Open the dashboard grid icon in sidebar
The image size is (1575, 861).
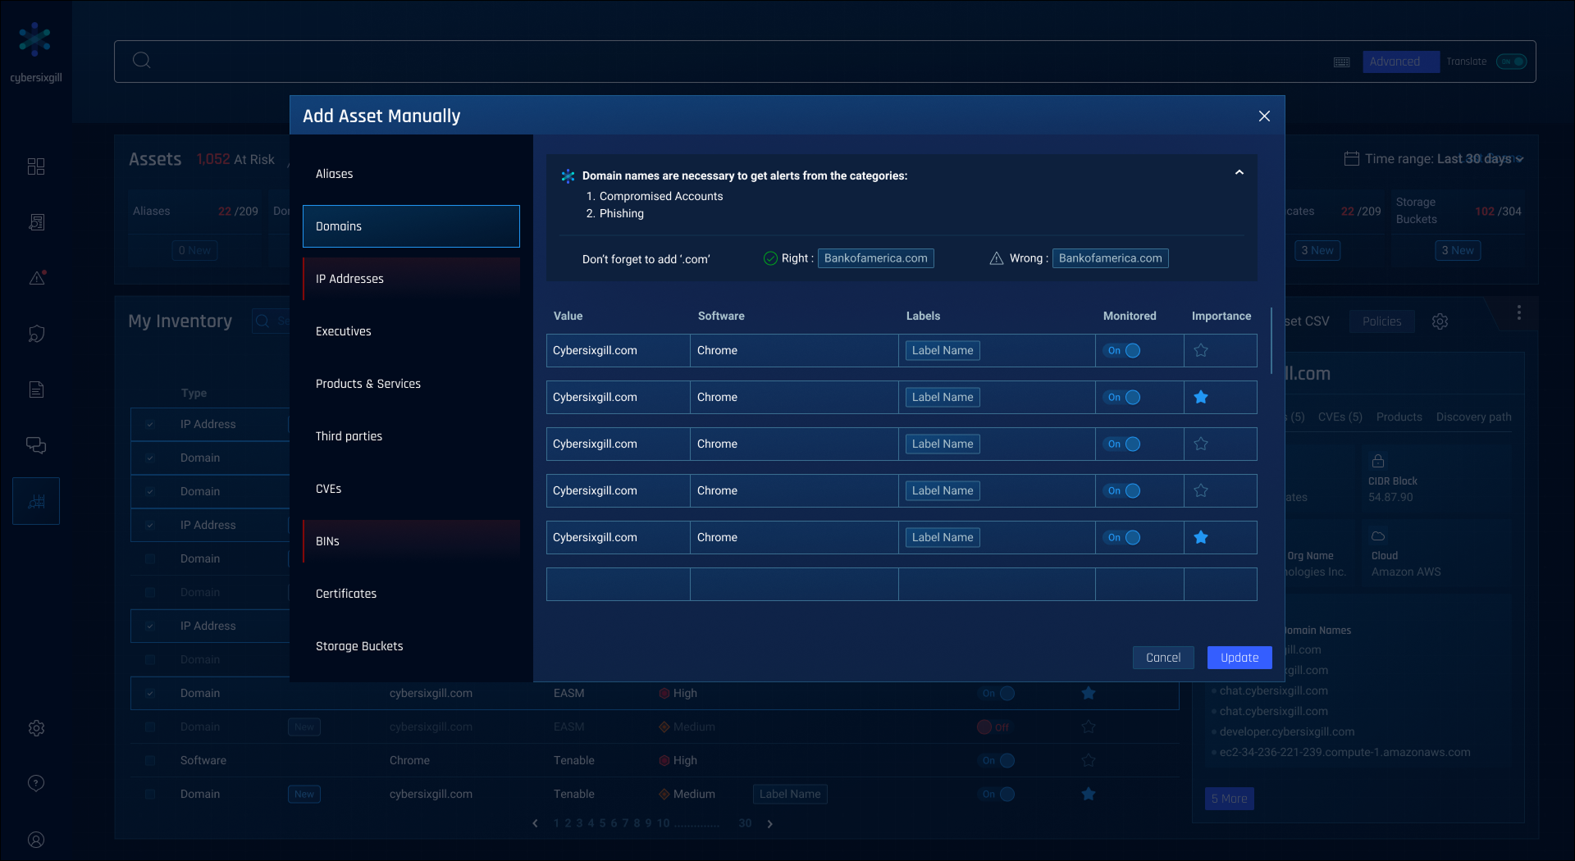point(36,166)
